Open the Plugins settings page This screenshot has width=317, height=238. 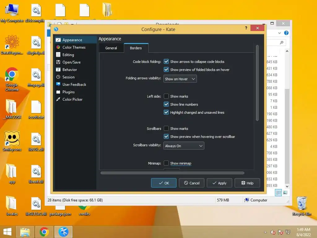point(76,92)
